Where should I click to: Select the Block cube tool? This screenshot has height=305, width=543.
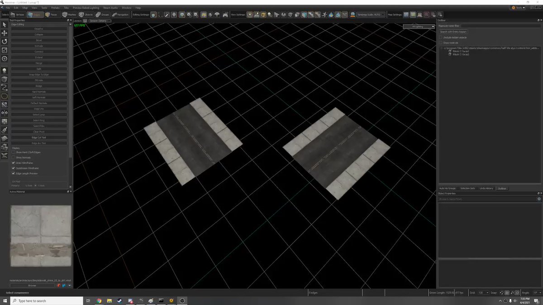(x=5, y=79)
